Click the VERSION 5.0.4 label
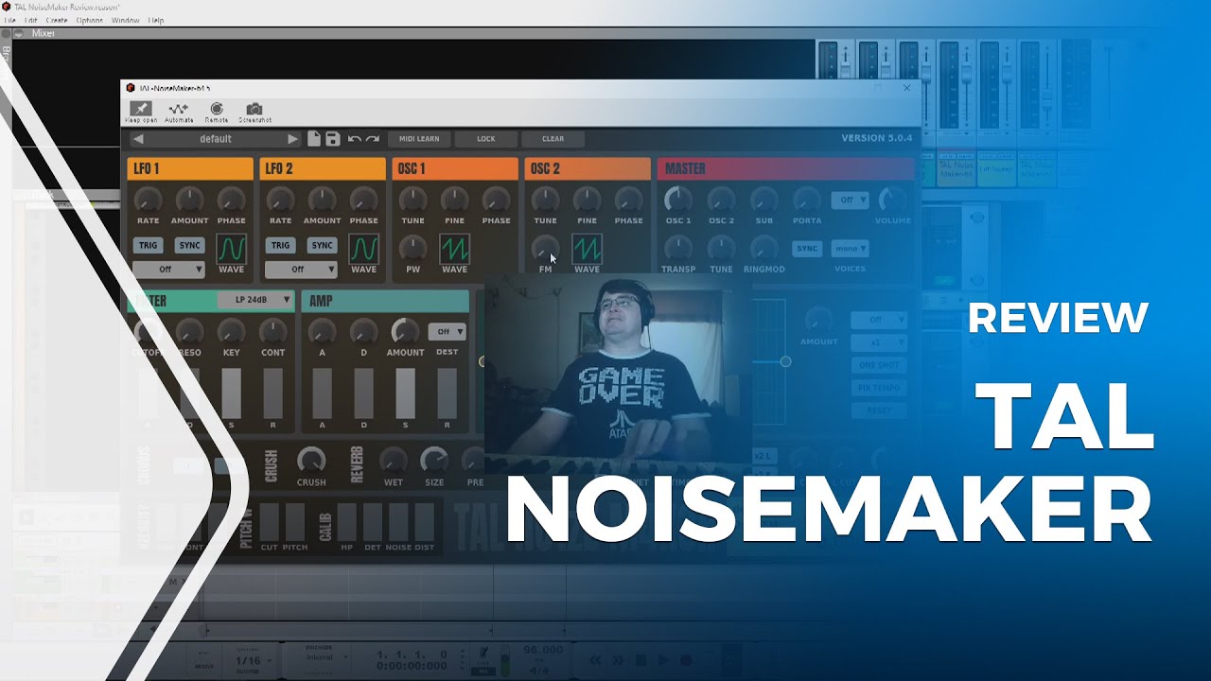The image size is (1211, 681). 877,138
